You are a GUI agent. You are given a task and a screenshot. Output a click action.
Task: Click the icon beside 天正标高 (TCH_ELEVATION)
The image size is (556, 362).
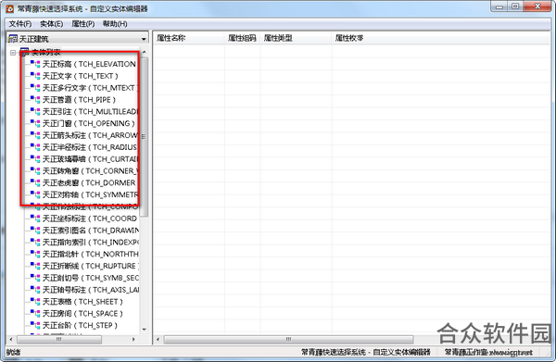pos(35,64)
